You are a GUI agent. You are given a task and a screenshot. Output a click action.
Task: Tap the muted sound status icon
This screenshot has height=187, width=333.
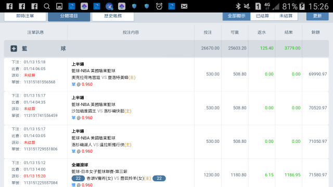pyautogui.click(x=247, y=6)
